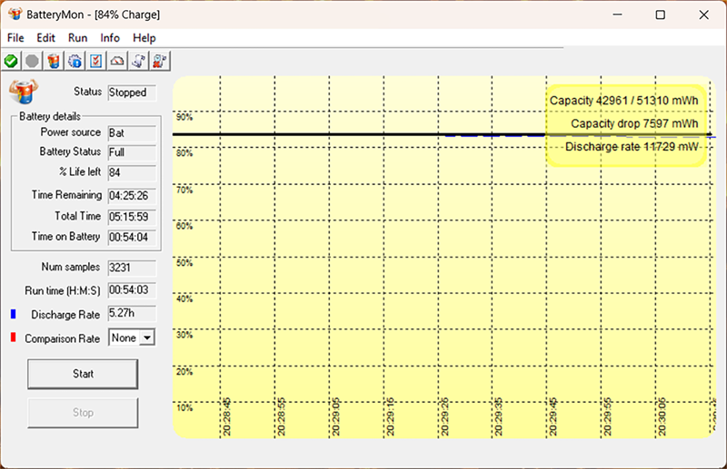Click the red Comparison Rate color marker
This screenshot has height=469, width=727.
point(14,338)
